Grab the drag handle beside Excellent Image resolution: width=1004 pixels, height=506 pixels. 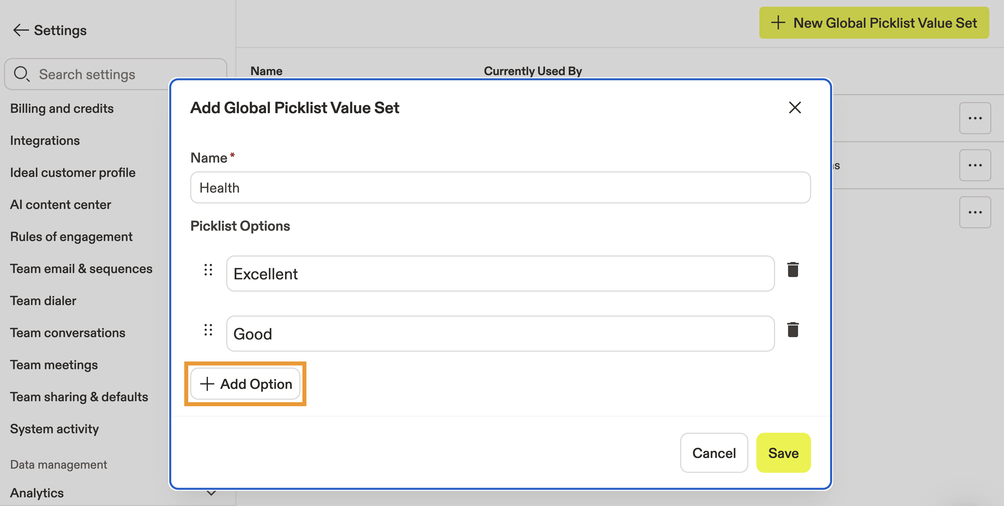208,269
